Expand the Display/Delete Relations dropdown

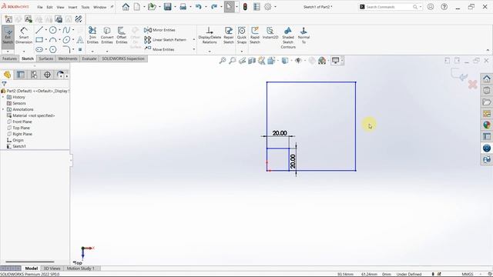[210, 52]
